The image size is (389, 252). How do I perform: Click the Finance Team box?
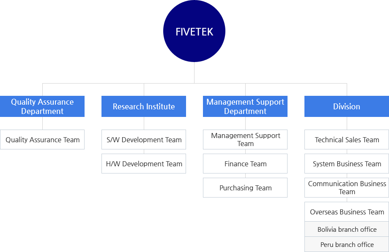(x=245, y=163)
